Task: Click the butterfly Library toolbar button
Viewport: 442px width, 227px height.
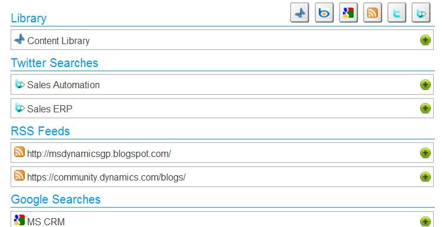Action: [x=299, y=13]
